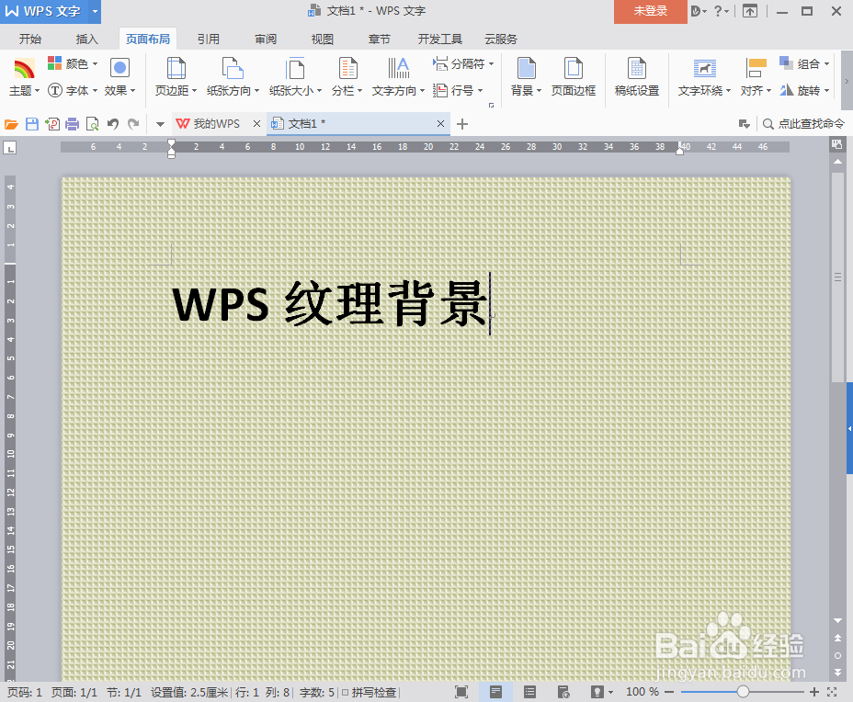
Task: Open the 分栏 columns dropdown
Action: coord(347,77)
